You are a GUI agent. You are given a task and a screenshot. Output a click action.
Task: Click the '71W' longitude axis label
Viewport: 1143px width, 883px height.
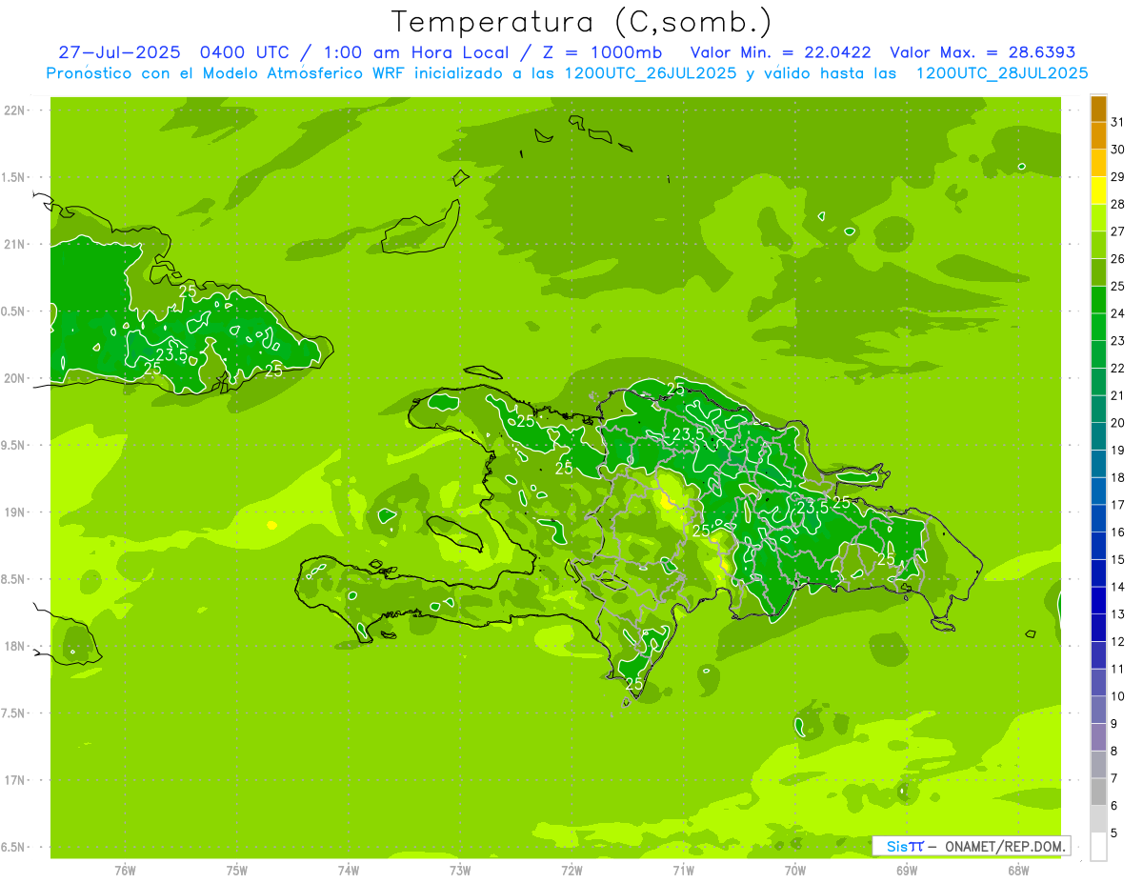tap(683, 870)
